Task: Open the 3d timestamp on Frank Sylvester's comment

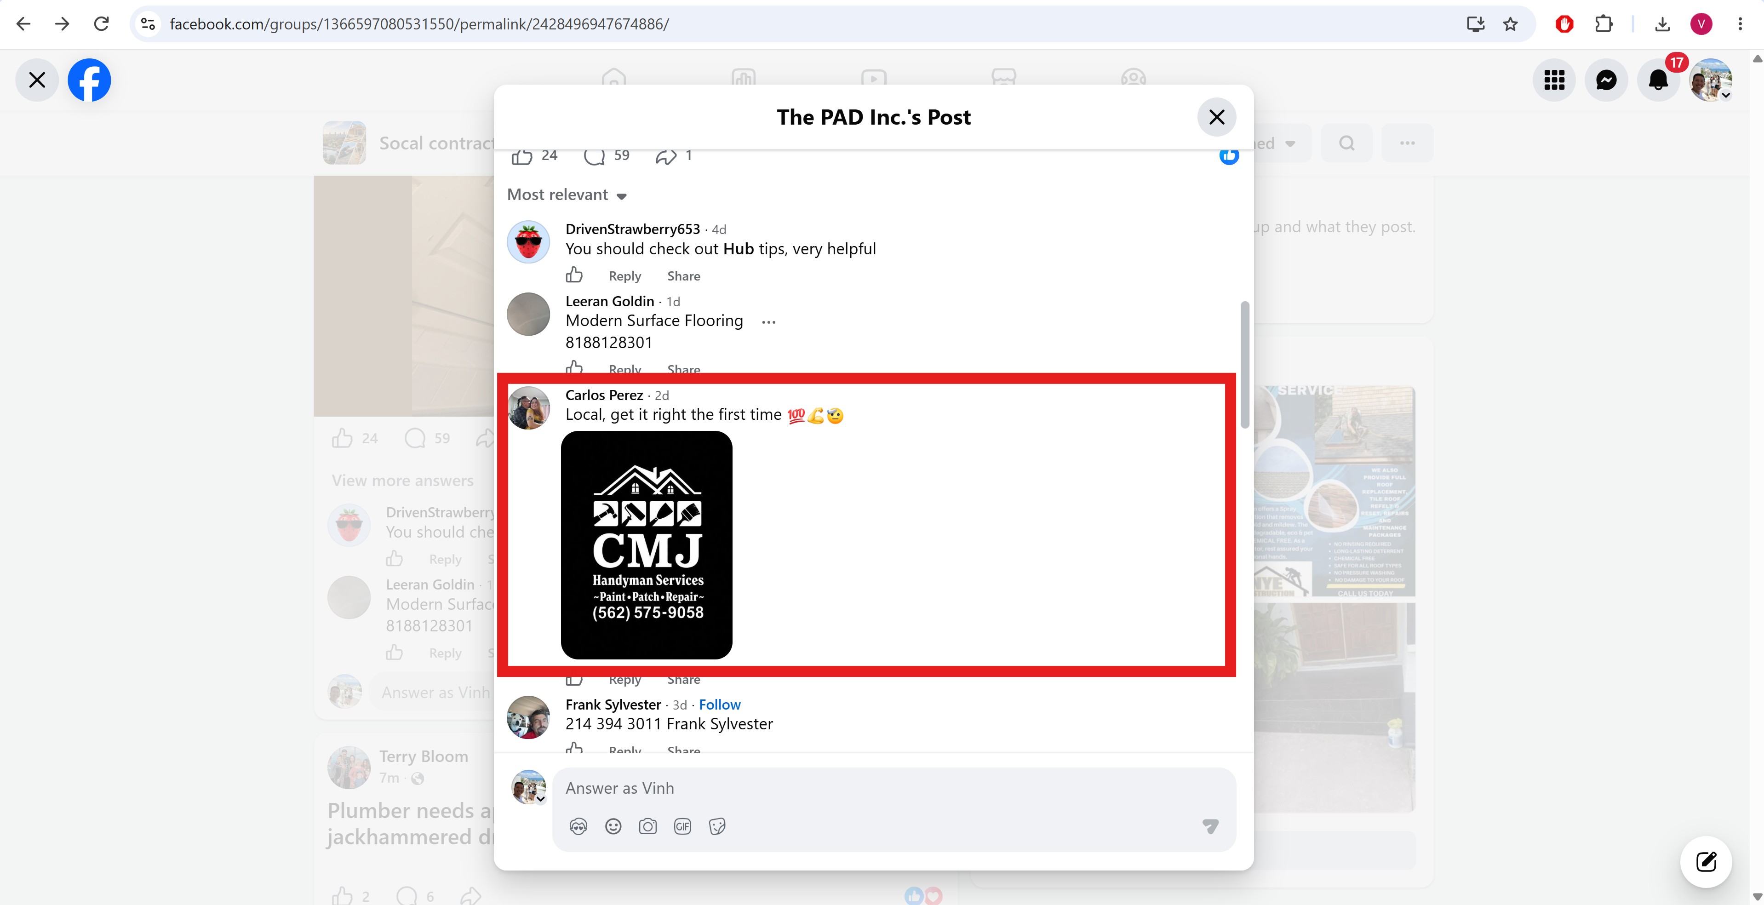Action: pos(679,705)
